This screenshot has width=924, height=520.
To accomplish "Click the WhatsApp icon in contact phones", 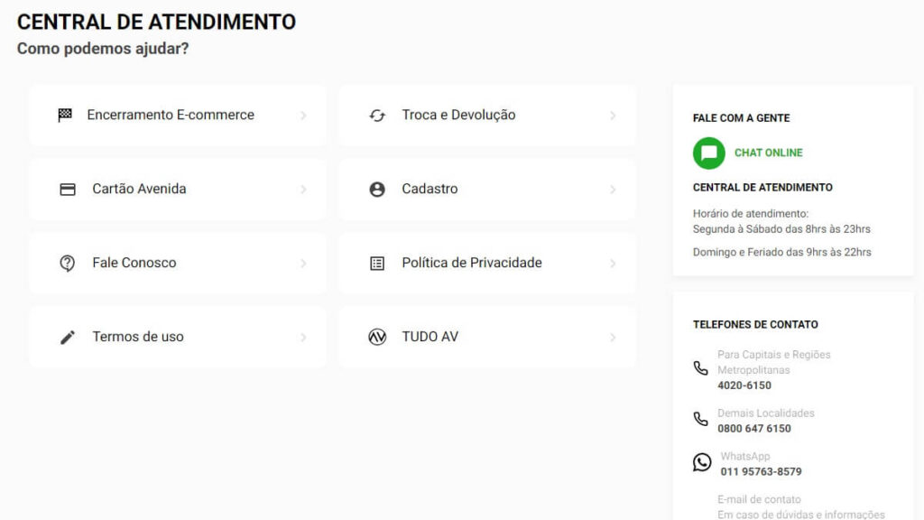I will coord(702,462).
